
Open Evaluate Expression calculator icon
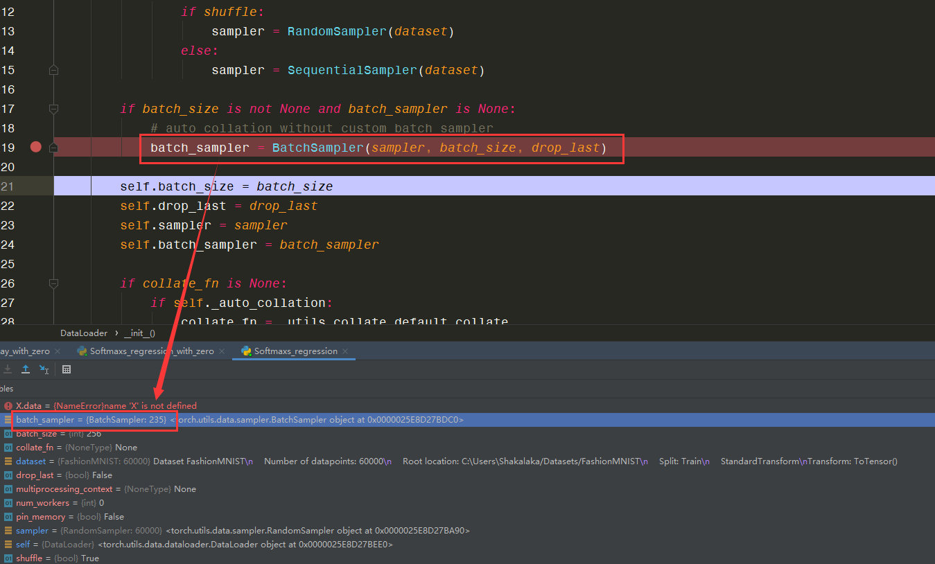[67, 369]
